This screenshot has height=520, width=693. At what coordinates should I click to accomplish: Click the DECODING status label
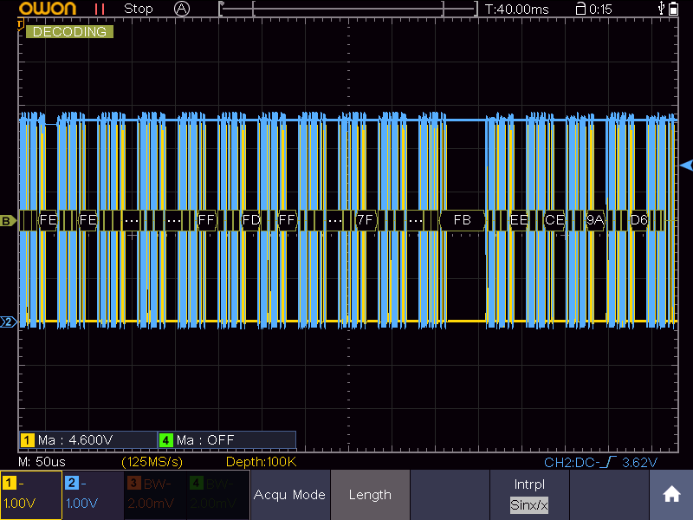69,32
